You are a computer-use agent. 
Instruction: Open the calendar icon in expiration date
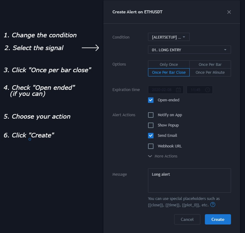(178, 90)
